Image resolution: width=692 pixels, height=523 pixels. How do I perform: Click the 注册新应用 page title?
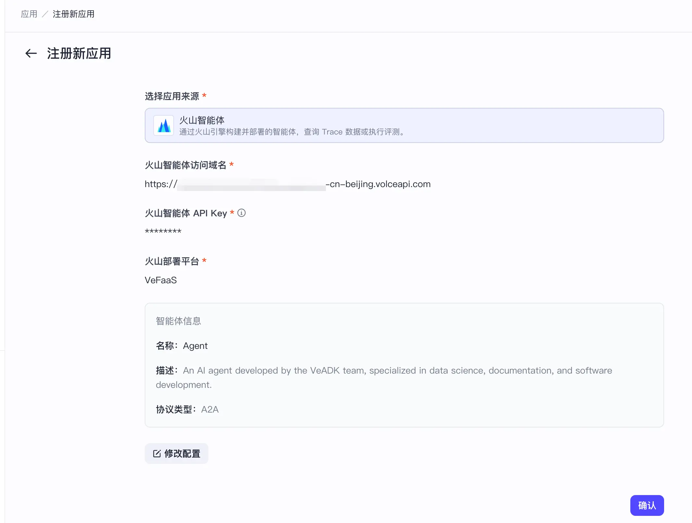tap(79, 53)
